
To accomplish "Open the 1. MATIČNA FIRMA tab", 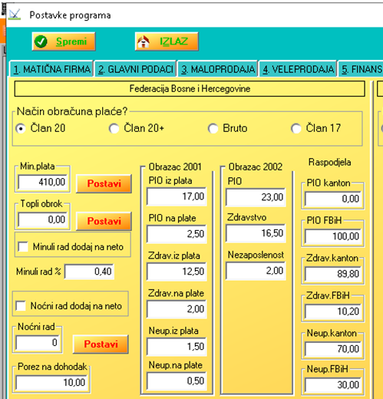I will coord(51,69).
